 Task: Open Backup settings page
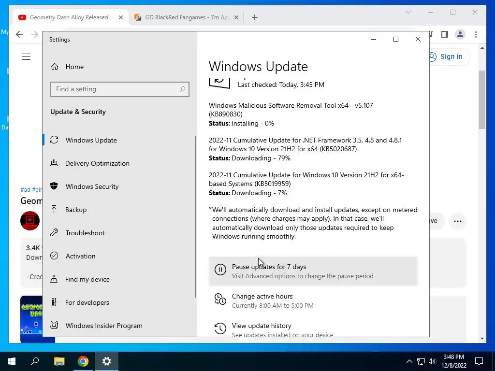click(76, 210)
